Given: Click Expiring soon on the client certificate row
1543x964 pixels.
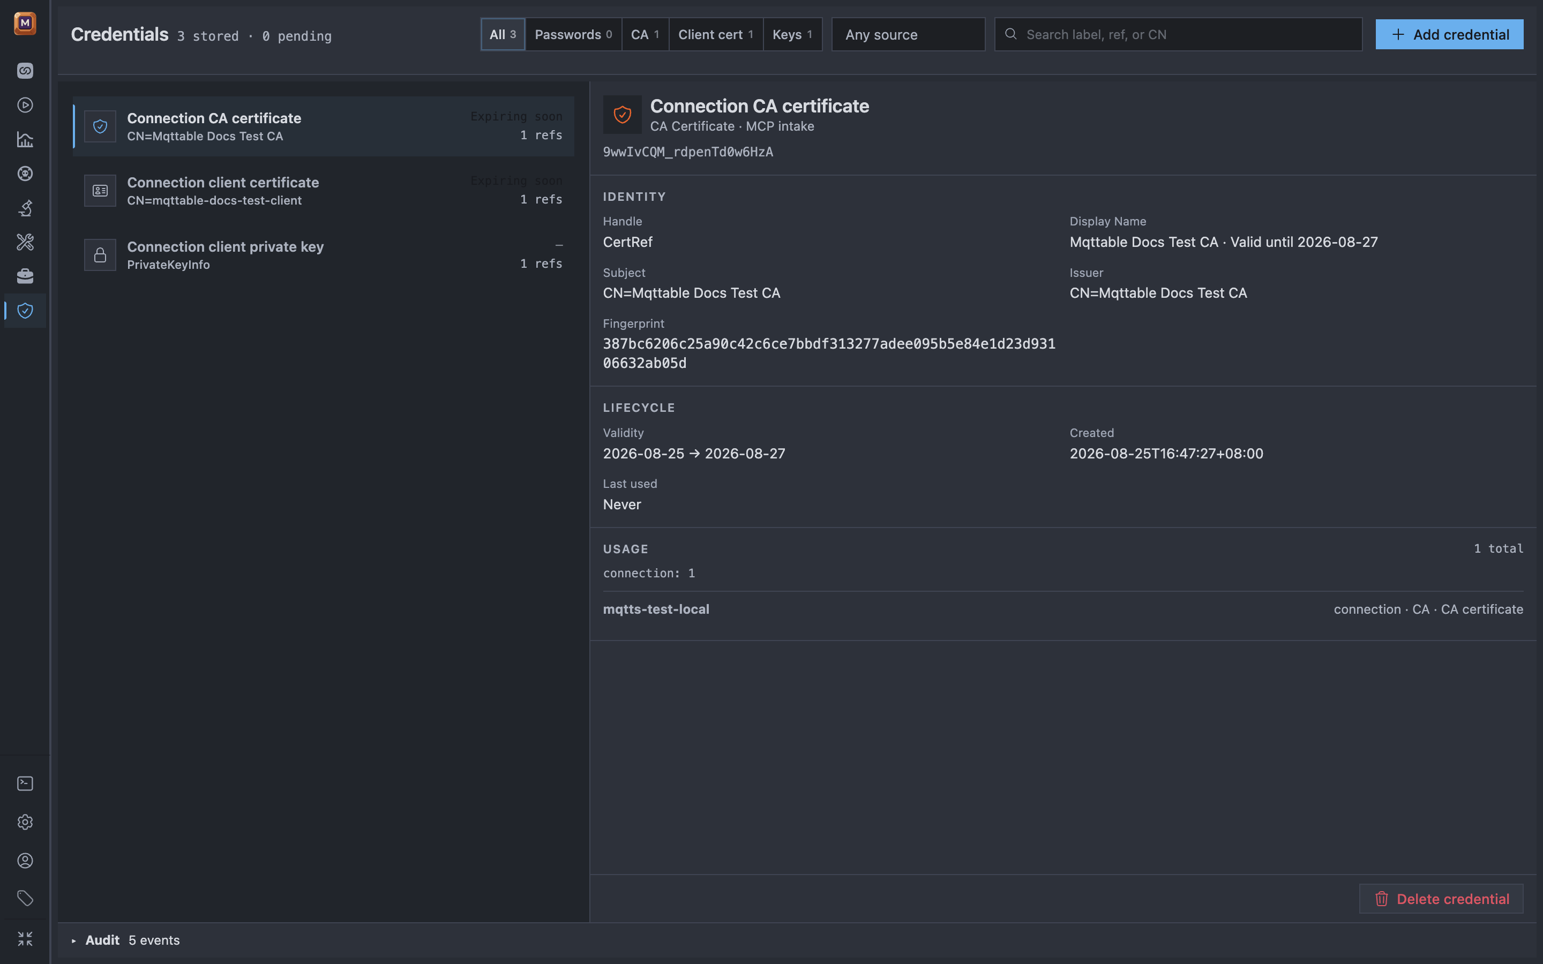Looking at the screenshot, I should pyautogui.click(x=516, y=180).
